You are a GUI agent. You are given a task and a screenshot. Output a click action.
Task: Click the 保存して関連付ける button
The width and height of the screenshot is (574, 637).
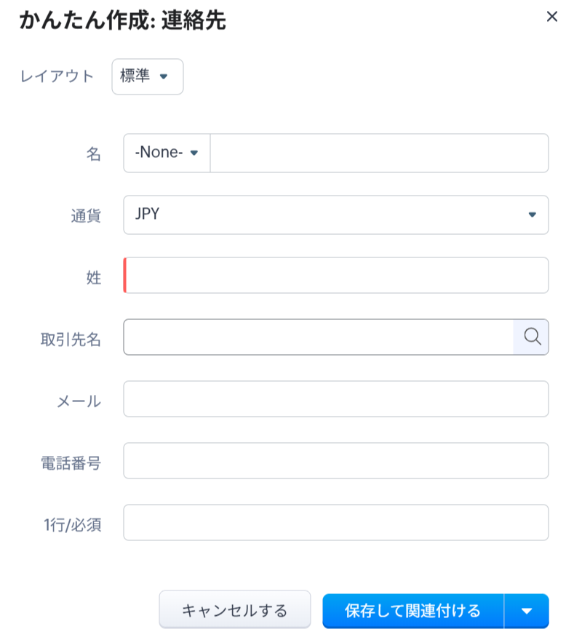click(x=412, y=611)
